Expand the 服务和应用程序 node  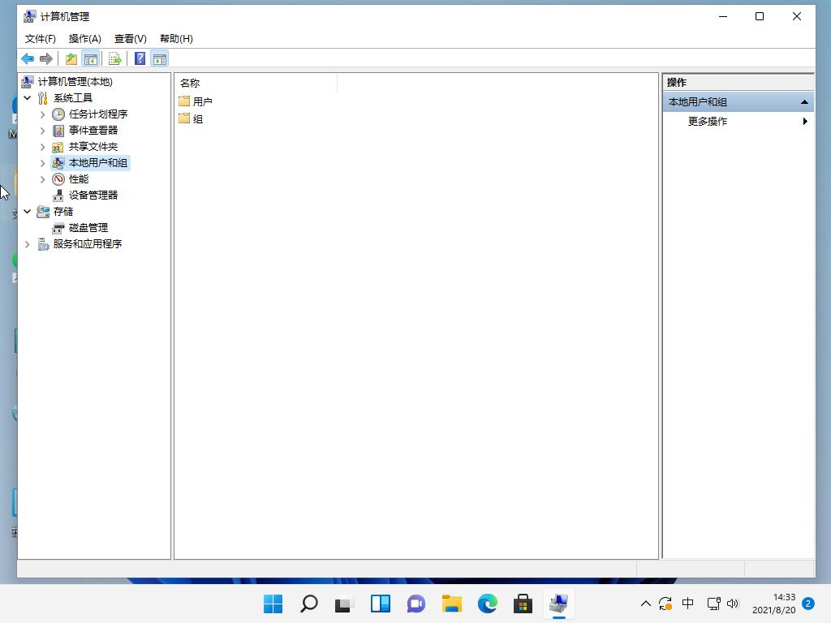tap(28, 243)
